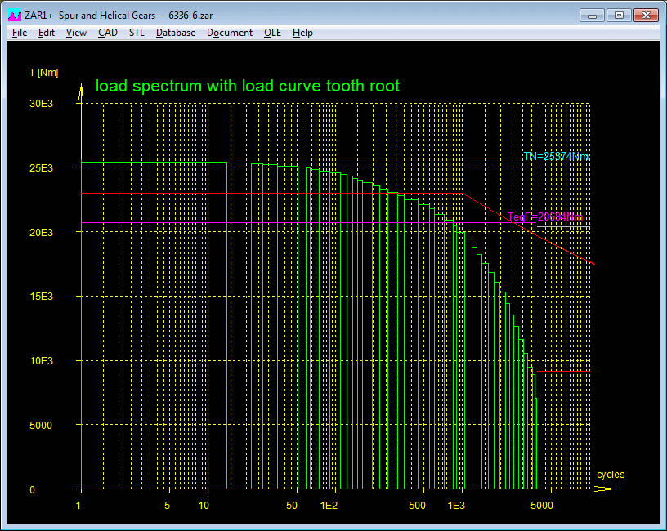Open the Document menu

[230, 33]
